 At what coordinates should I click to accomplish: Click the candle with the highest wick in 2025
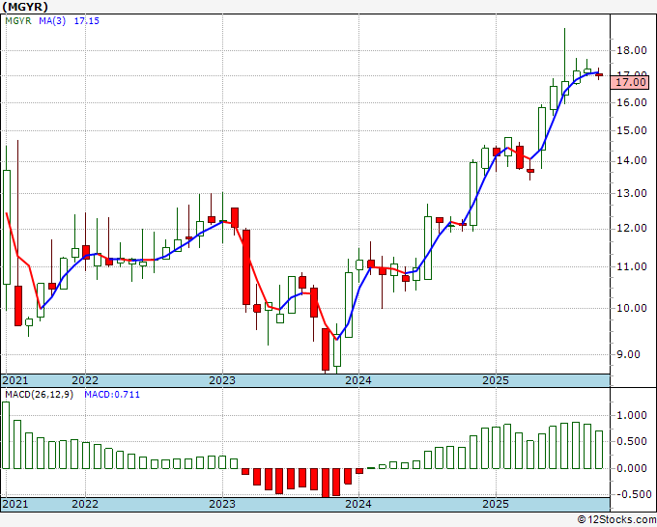click(564, 88)
